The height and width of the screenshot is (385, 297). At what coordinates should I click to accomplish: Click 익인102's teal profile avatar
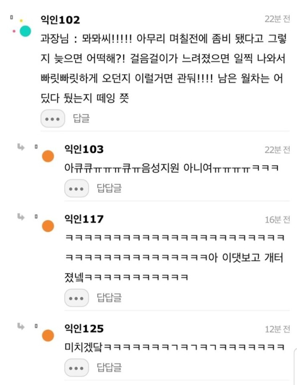pyautogui.click(x=25, y=31)
